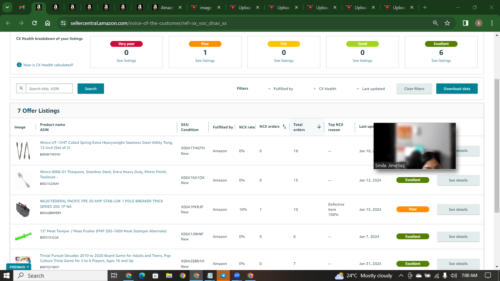This screenshot has height=281, width=500.
Task: Open the browser side panel
Action: tap(466, 23)
